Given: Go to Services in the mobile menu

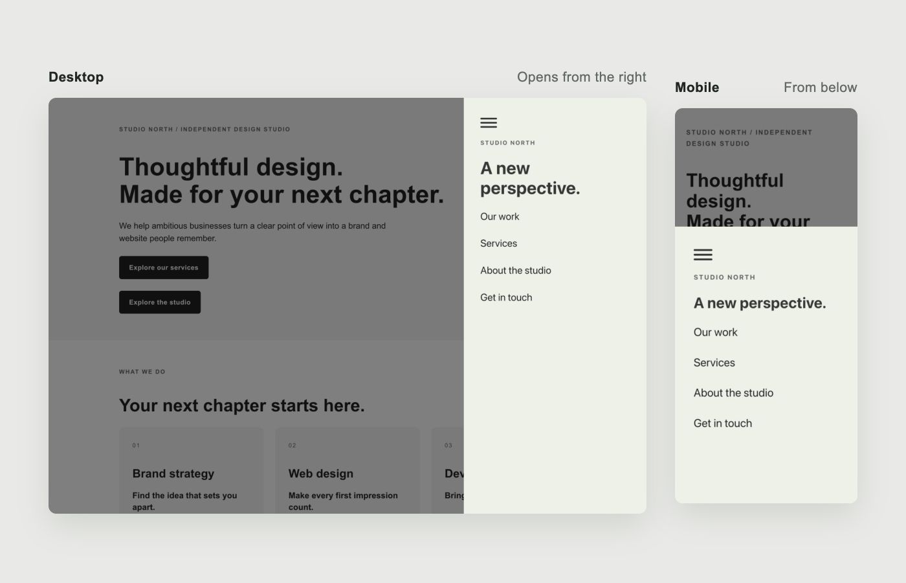Looking at the screenshot, I should point(714,363).
